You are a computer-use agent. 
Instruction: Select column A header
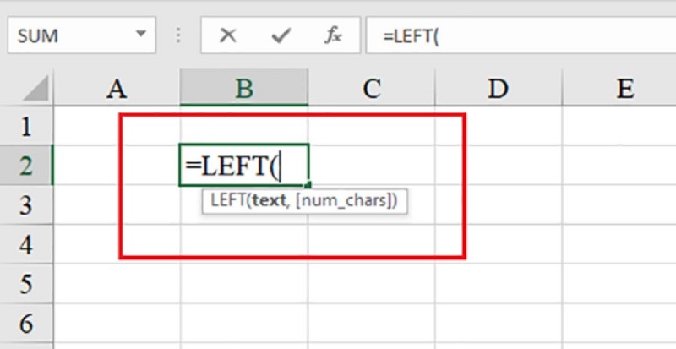click(x=117, y=89)
